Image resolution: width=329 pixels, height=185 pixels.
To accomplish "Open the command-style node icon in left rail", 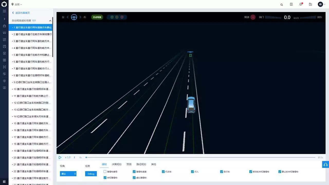I will click(4, 67).
